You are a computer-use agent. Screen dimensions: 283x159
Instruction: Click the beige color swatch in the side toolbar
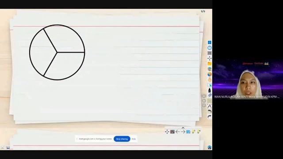[x=210, y=101]
